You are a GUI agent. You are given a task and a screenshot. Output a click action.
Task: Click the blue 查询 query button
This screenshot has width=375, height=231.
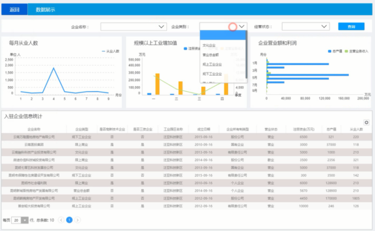[351, 26]
